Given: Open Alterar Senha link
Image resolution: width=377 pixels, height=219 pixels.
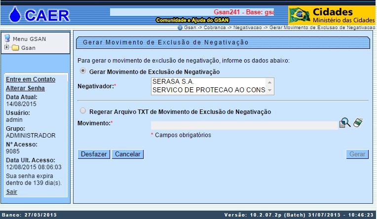Looking at the screenshot, I should [25, 88].
